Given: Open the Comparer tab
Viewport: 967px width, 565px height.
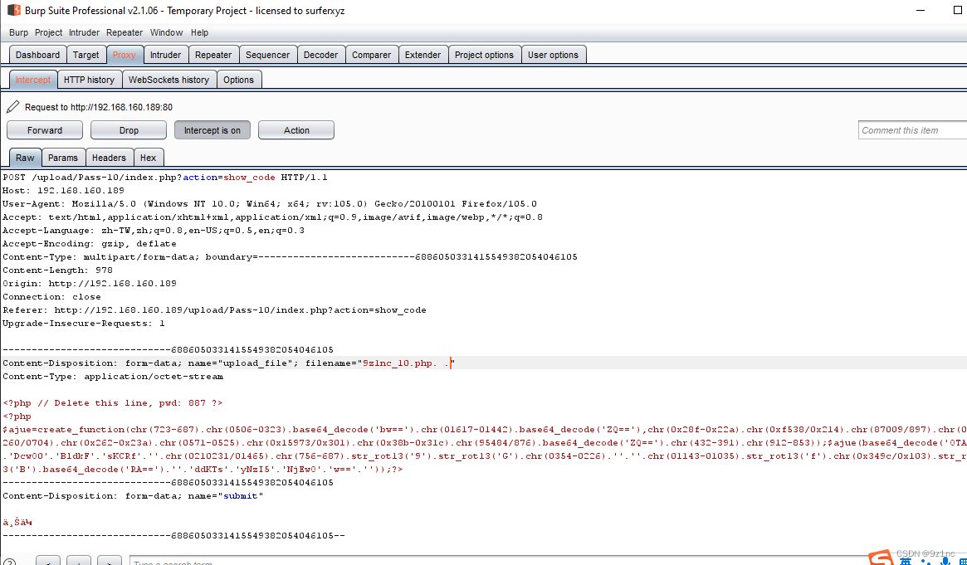Looking at the screenshot, I should pyautogui.click(x=371, y=55).
